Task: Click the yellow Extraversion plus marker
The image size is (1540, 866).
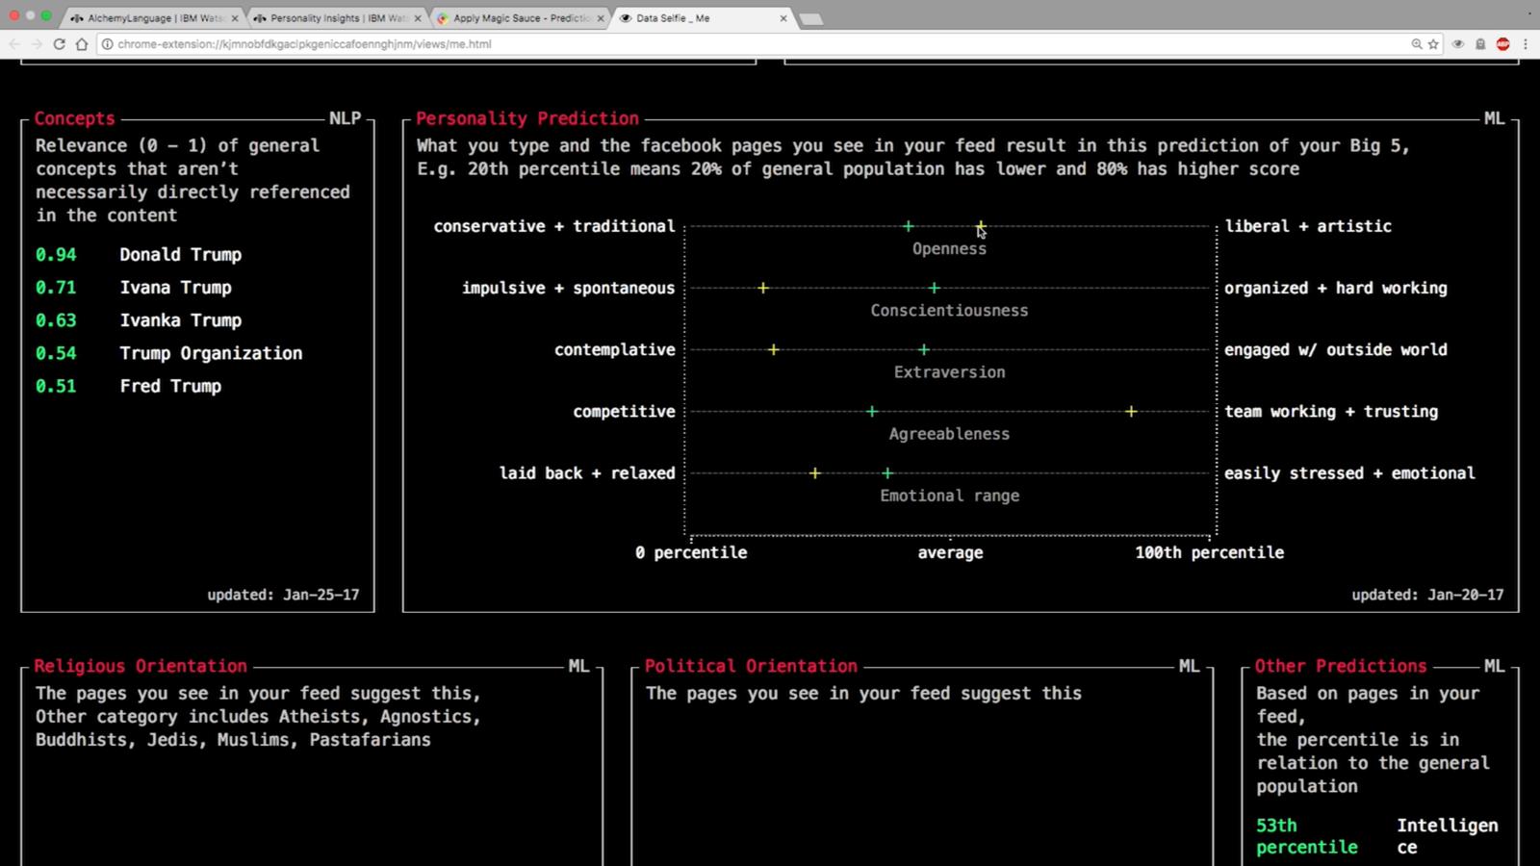Action: (x=773, y=350)
